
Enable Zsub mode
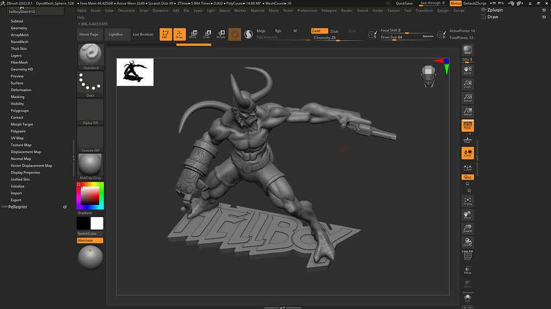(x=334, y=31)
